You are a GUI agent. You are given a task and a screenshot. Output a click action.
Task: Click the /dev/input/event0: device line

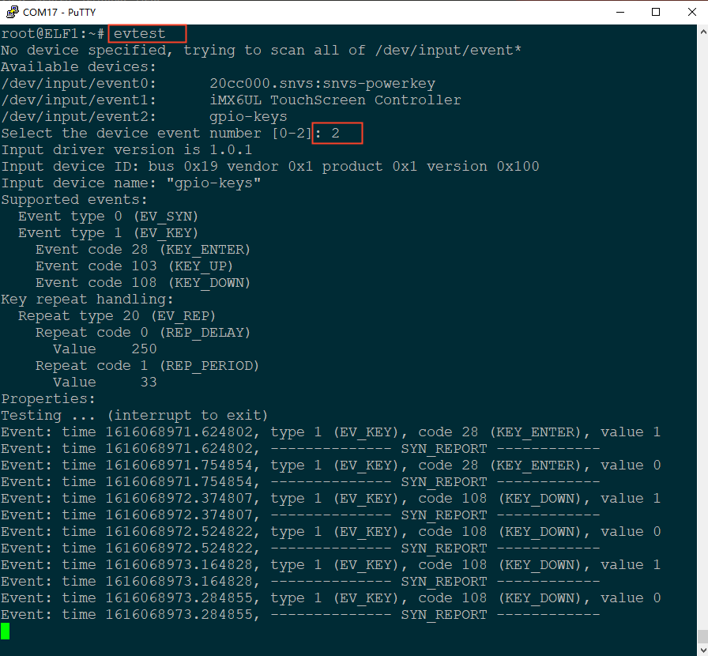pos(218,84)
